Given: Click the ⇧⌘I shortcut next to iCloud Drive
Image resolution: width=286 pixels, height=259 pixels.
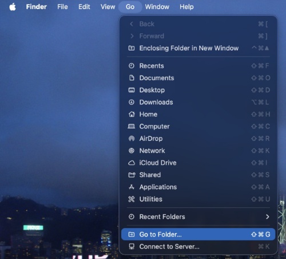Looking at the screenshot, I should [x=260, y=163].
